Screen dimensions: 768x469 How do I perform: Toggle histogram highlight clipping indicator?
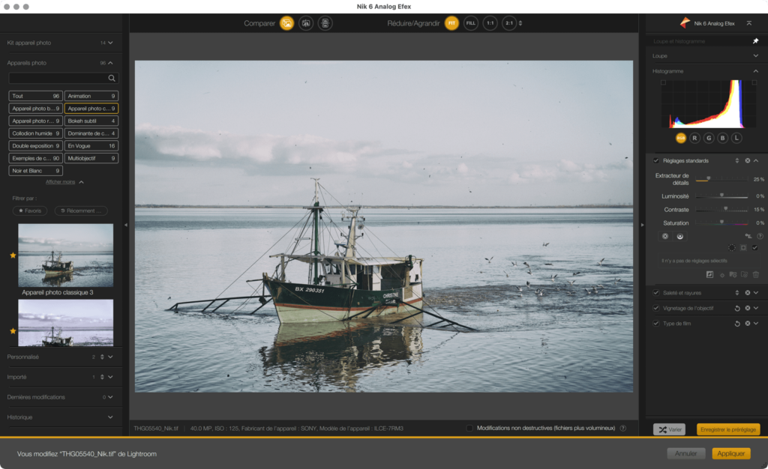[x=754, y=82]
